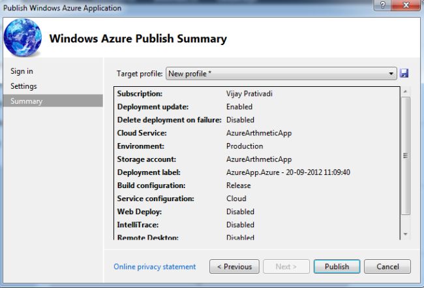
Task: Click the summary list scrollbar thumb
Action: coord(405,155)
